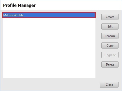Duplicate the profile using Copy
The height and width of the screenshot is (91, 122).
pyautogui.click(x=110, y=45)
